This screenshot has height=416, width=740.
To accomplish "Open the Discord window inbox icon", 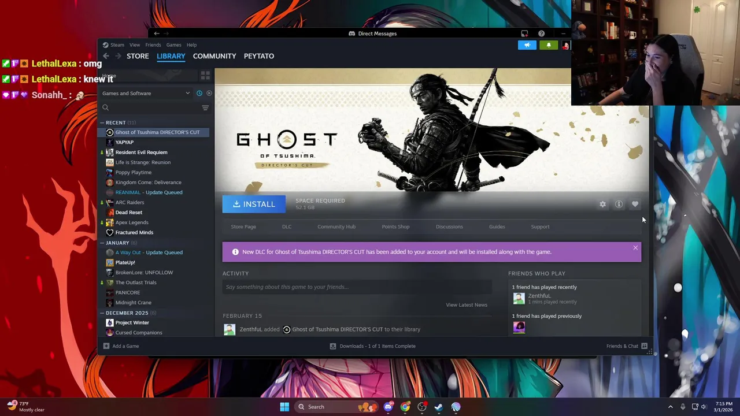I will coord(524,34).
